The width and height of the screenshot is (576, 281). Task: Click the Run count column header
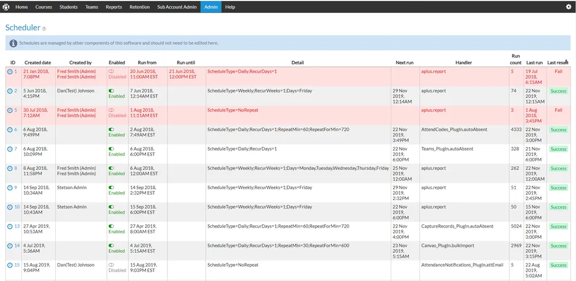point(516,59)
